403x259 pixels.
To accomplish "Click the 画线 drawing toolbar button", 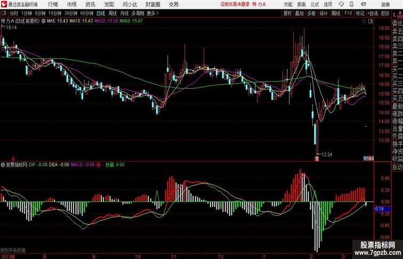I will tap(336, 13).
